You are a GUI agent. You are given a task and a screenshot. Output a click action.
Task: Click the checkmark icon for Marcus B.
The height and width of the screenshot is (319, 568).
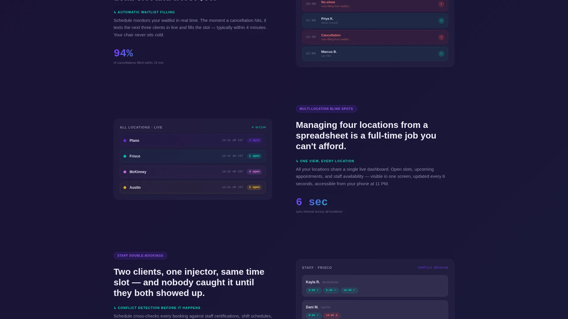click(x=441, y=54)
